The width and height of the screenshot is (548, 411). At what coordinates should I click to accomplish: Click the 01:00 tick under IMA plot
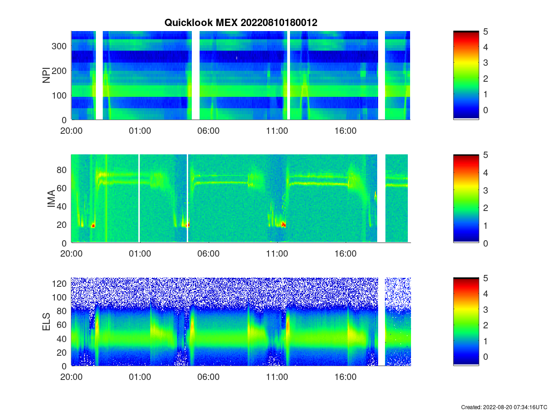coord(140,254)
